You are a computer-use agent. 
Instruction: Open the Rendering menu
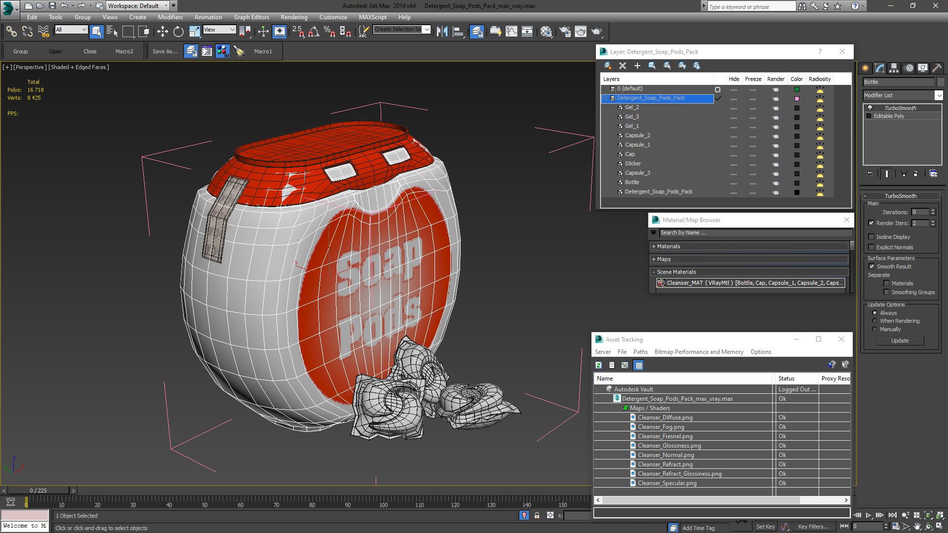coord(294,17)
